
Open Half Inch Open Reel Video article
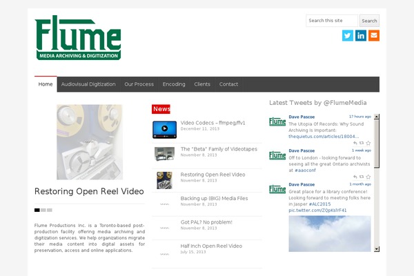211,246
